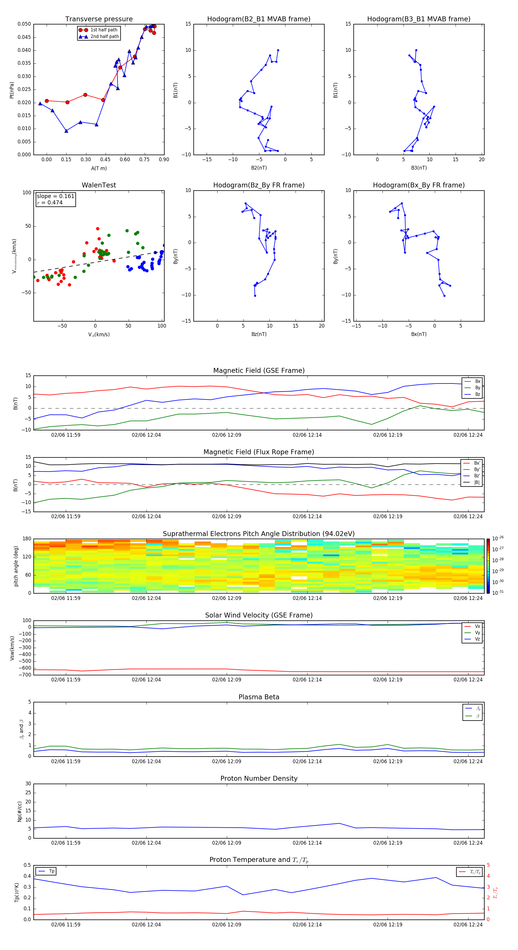Image resolution: width=518 pixels, height=950 pixels.
Task: Select 'Bx' in GSE Frame legend
Action: [x=472, y=381]
